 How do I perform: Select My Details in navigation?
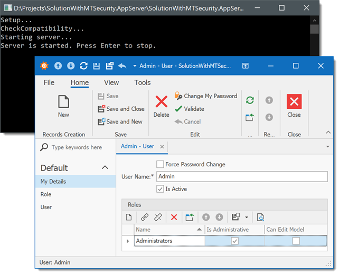pos(76,181)
